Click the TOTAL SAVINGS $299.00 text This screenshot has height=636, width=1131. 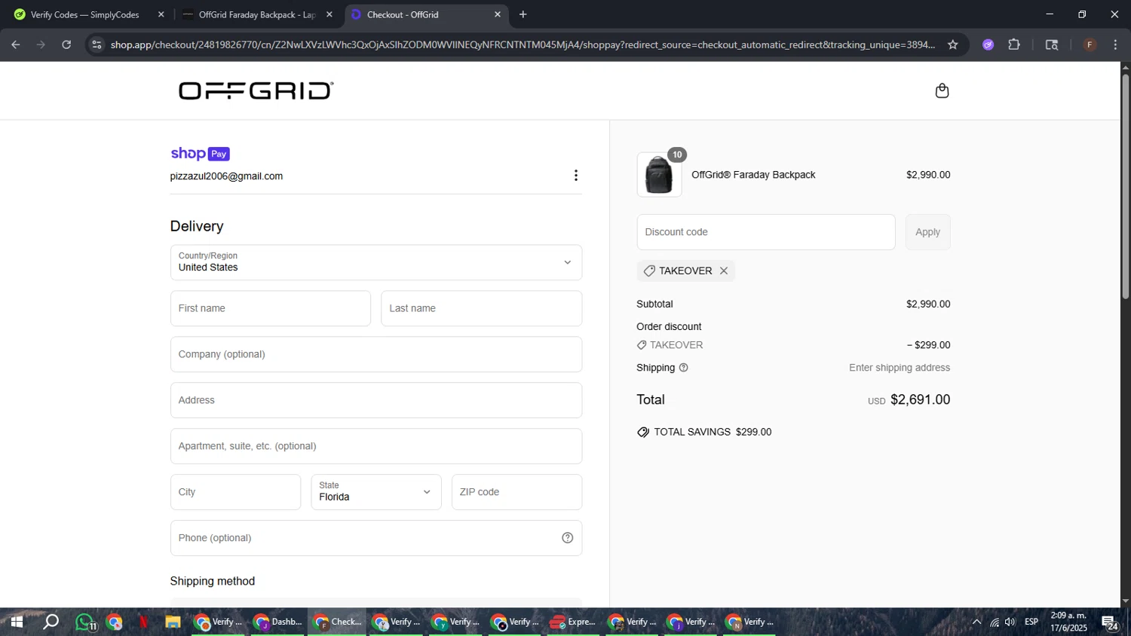coord(713,433)
